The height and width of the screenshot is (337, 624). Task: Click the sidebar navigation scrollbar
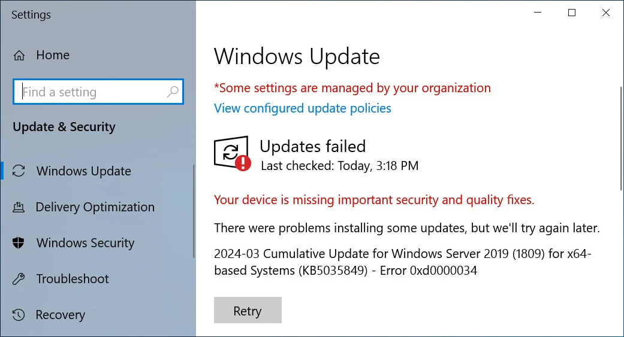click(194, 211)
